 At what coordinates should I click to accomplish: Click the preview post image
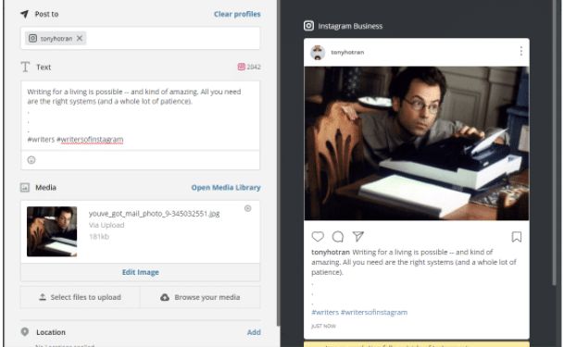click(x=417, y=143)
